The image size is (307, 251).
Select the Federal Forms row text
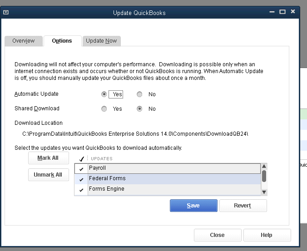[x=107, y=178]
